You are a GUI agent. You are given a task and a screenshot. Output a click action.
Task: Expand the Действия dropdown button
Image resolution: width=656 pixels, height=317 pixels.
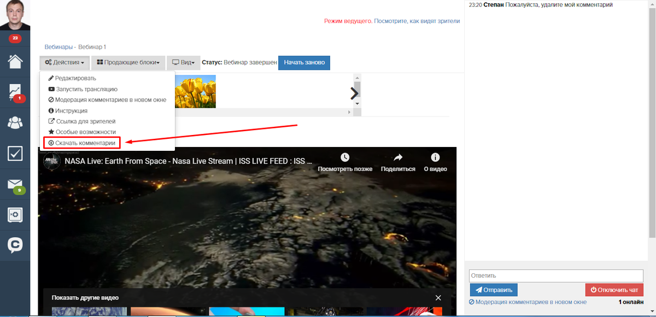pyautogui.click(x=65, y=63)
